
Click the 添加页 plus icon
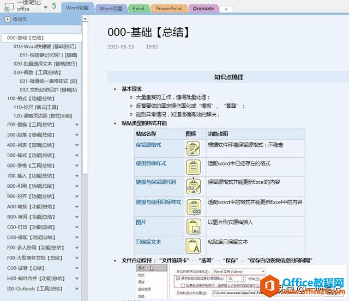[x=7, y=19]
